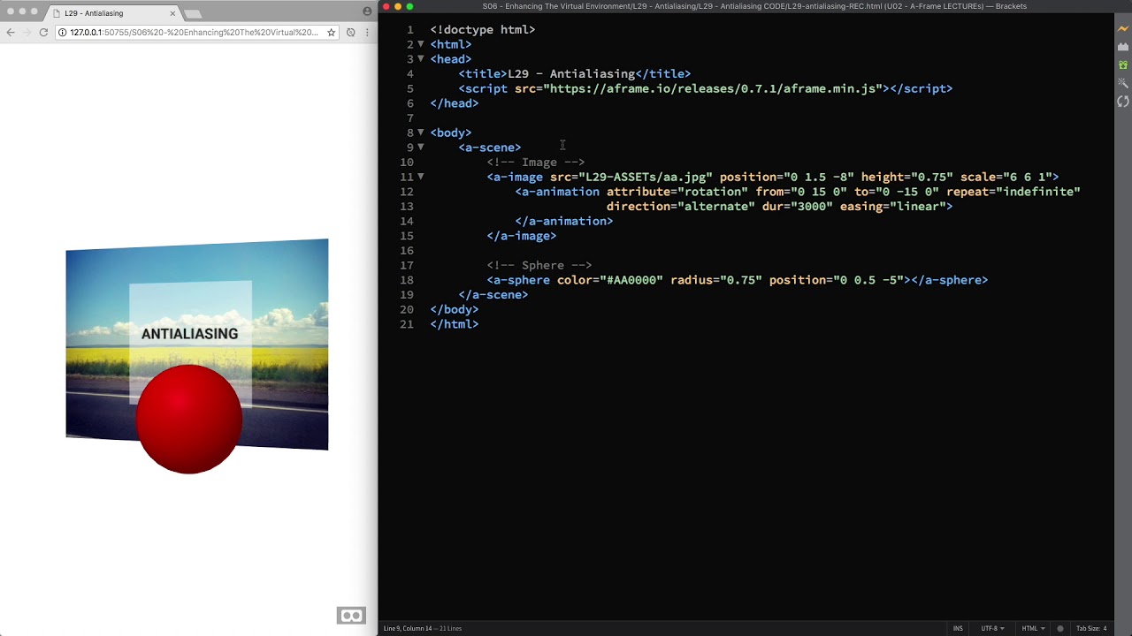This screenshot has width=1132, height=636.
Task: Collapse the html tag on line 2
Action: coord(421,44)
